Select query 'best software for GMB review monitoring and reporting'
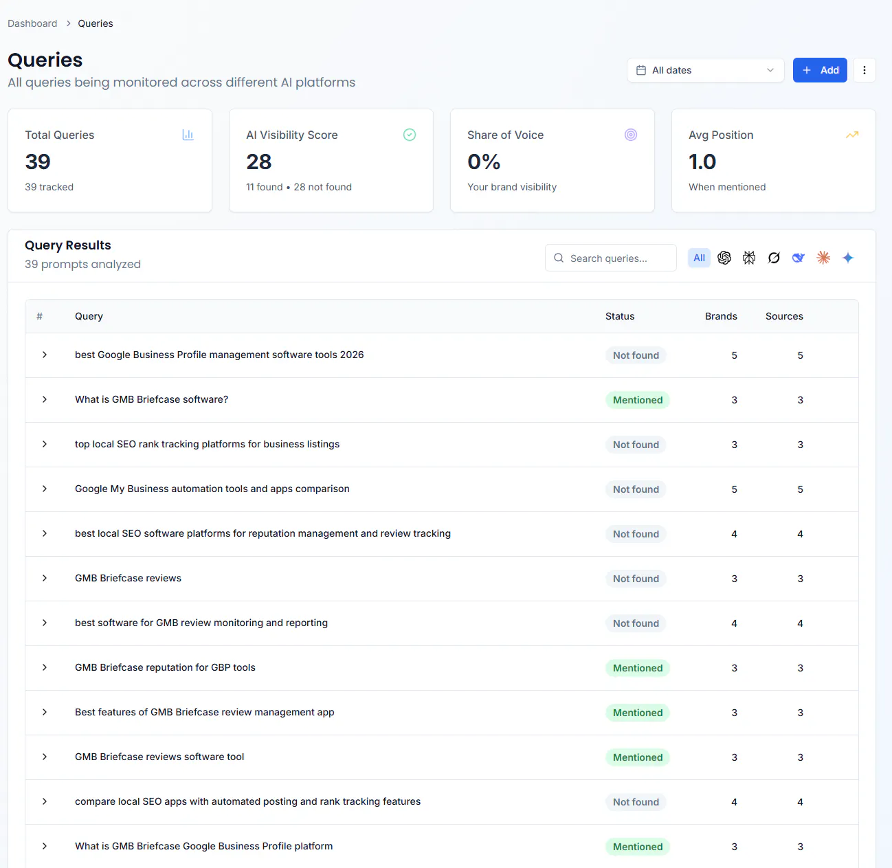Screen dimensions: 892x868 [201, 623]
